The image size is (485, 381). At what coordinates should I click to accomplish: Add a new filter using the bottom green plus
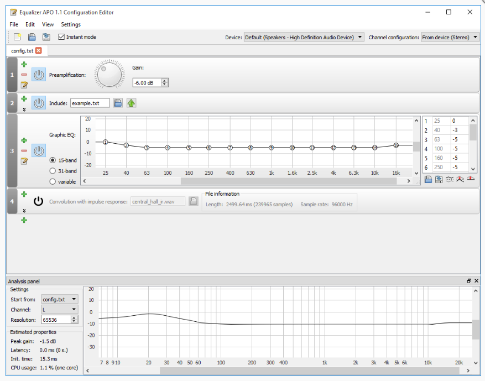click(24, 220)
